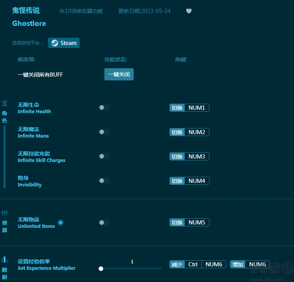Click the 共10项修改器功能 text
This screenshot has height=282, width=294.
pyautogui.click(x=81, y=11)
